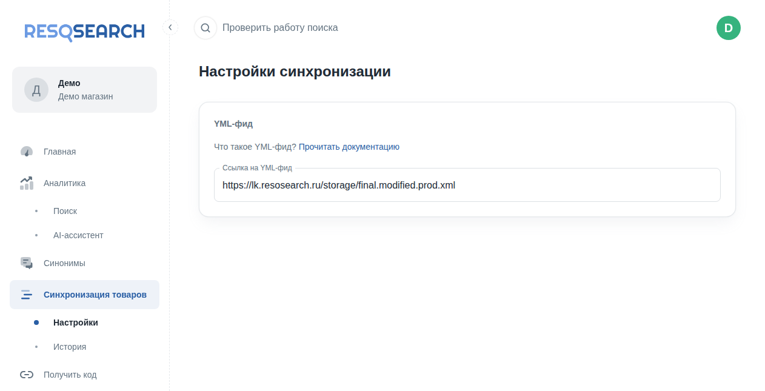Open the Проверить работу поиска search field
The height and width of the screenshot is (391, 765).
click(x=280, y=28)
